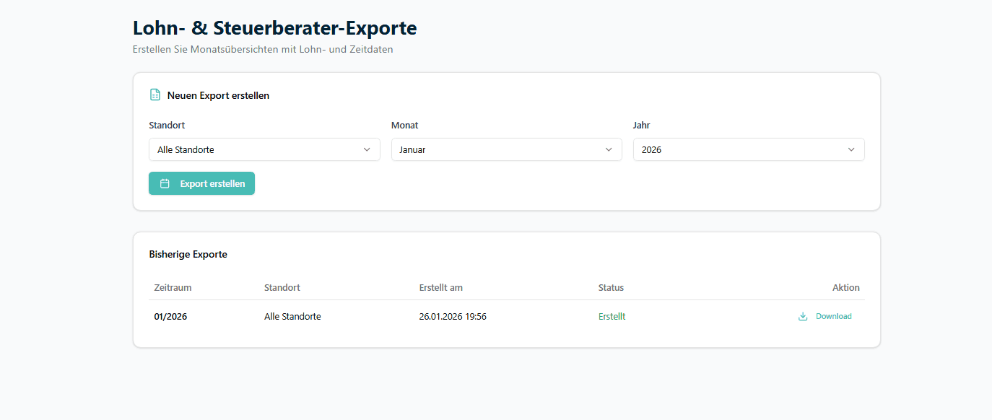Viewport: 992px width, 420px height.
Task: Click the Aktion column header
Action: [845, 287]
